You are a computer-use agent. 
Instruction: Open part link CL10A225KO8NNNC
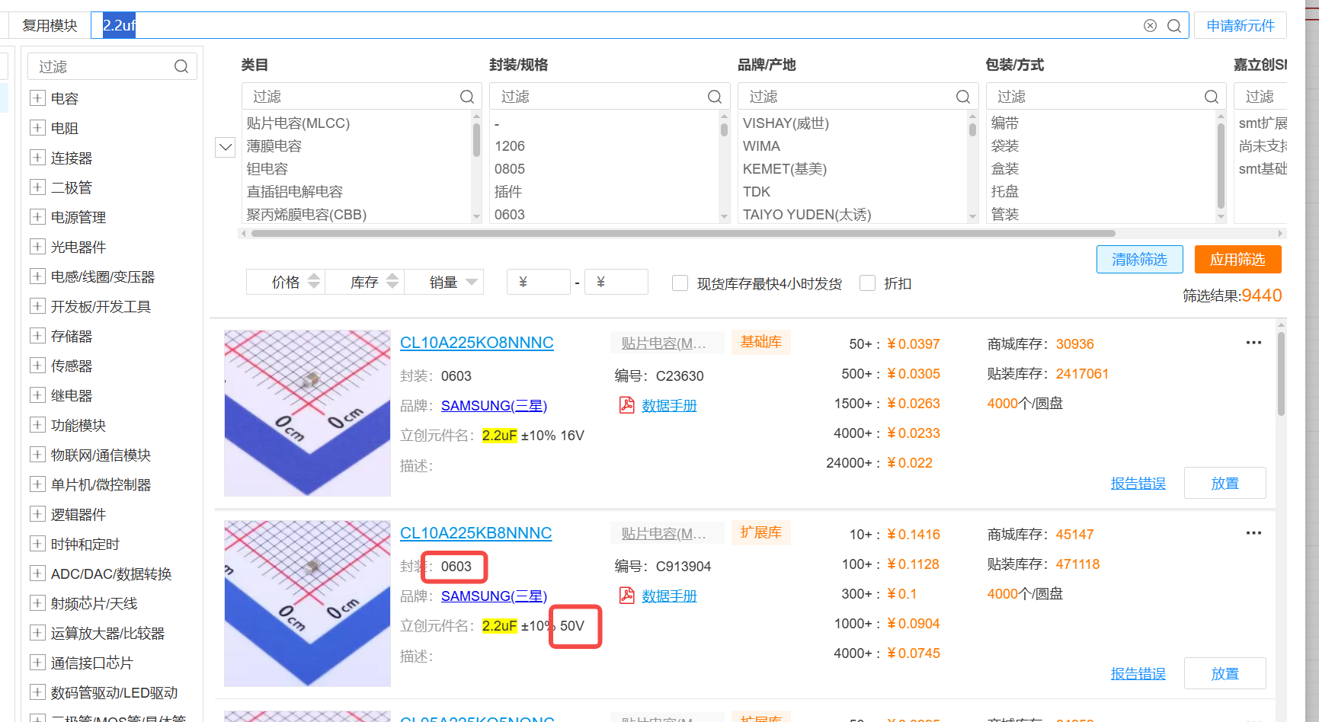click(x=477, y=343)
